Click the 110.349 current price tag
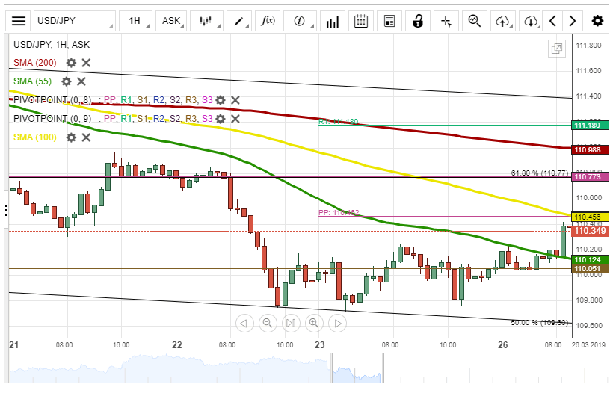The image size is (610, 396). [590, 231]
